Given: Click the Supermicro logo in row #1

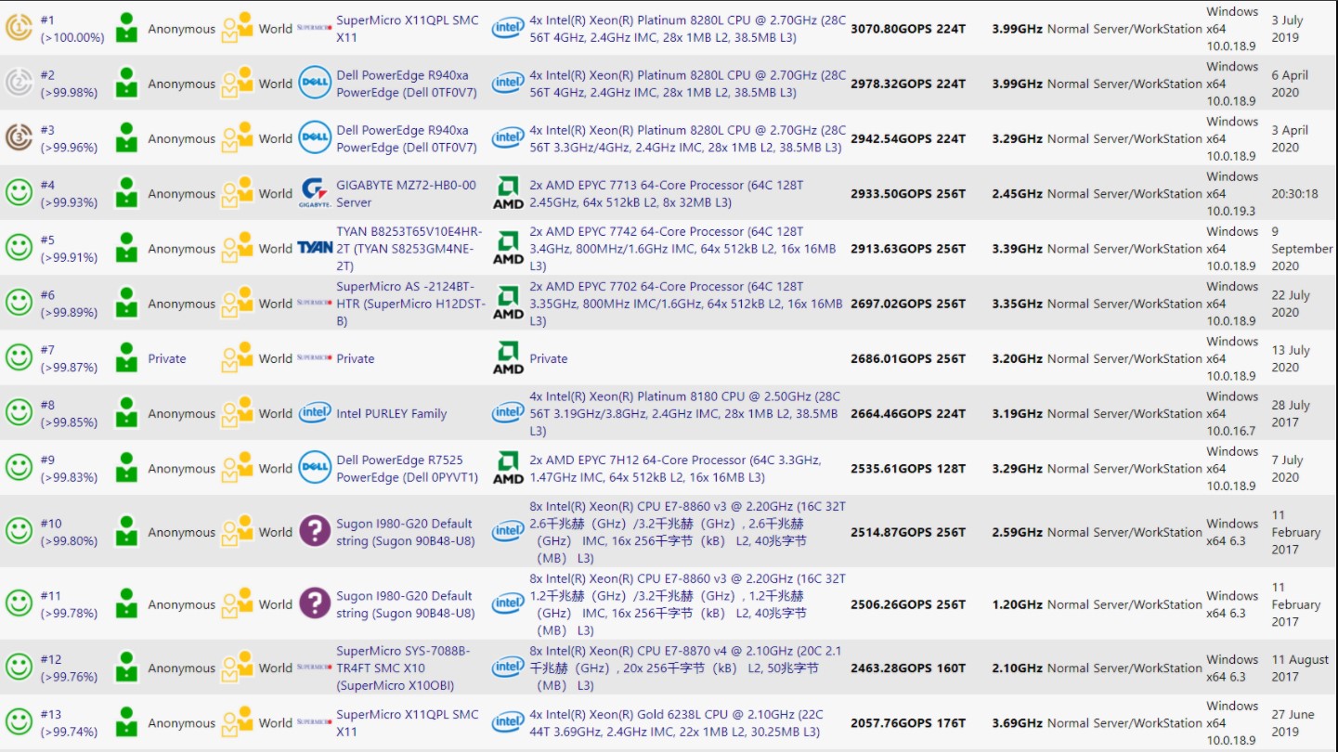Looking at the screenshot, I should click(315, 29).
